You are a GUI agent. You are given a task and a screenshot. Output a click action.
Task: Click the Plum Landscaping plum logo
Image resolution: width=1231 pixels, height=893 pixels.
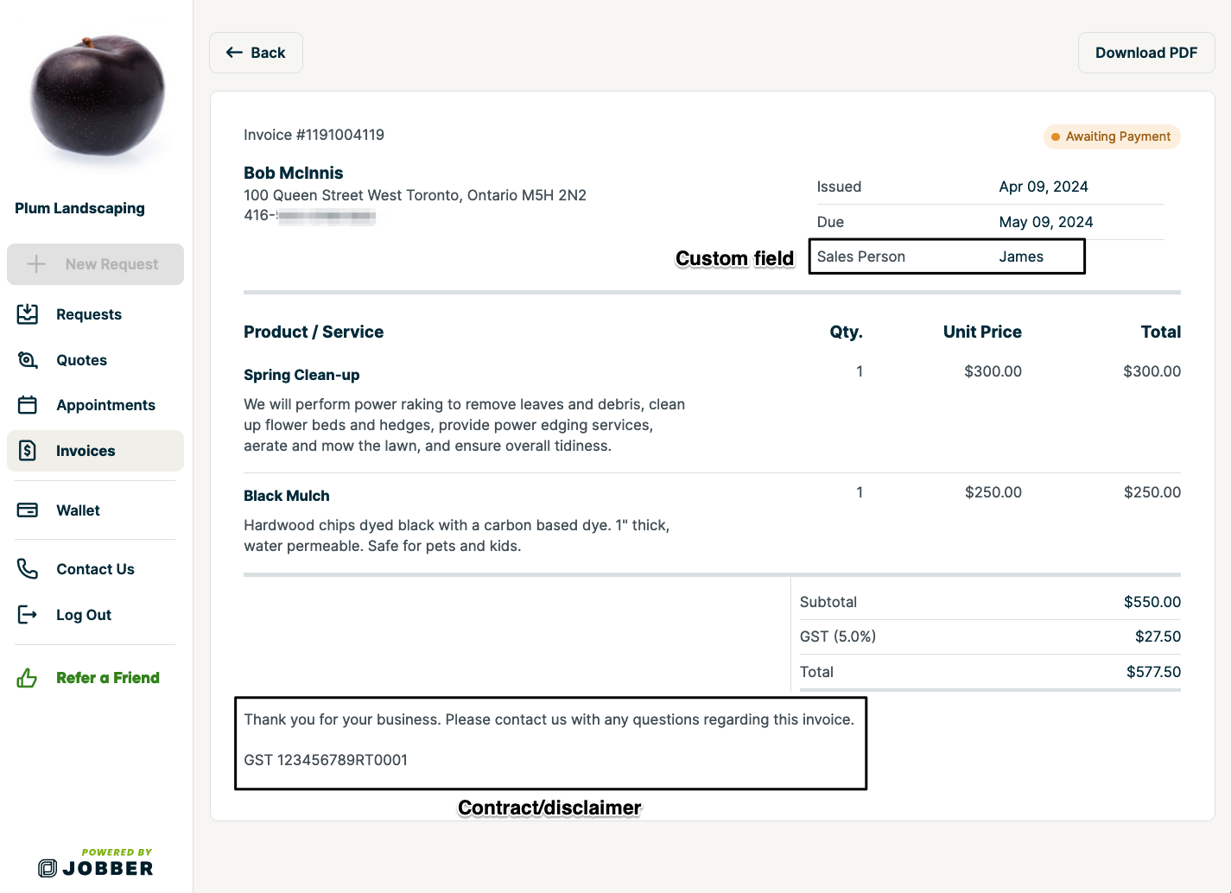point(97,97)
